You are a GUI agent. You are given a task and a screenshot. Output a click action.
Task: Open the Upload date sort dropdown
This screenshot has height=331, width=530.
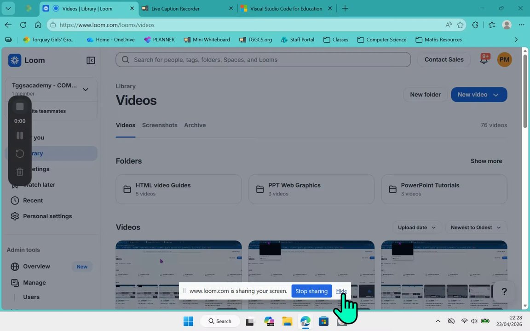pyautogui.click(x=417, y=228)
